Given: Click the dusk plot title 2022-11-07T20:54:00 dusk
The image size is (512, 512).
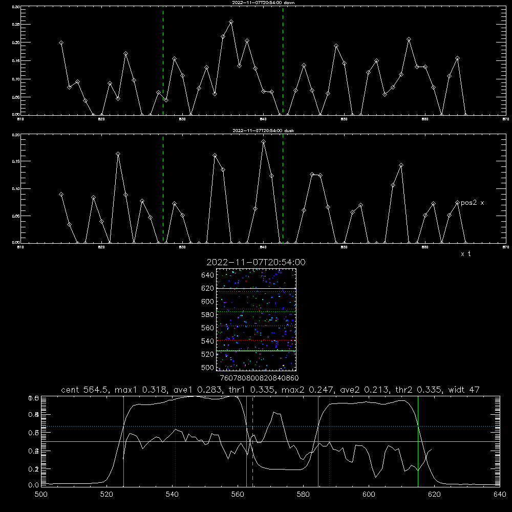Looking at the screenshot, I should tap(263, 131).
